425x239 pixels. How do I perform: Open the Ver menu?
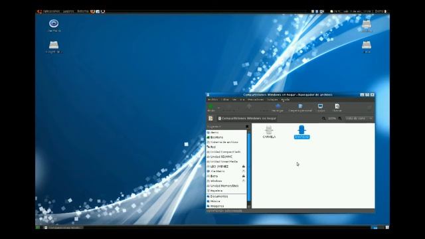tap(234, 100)
